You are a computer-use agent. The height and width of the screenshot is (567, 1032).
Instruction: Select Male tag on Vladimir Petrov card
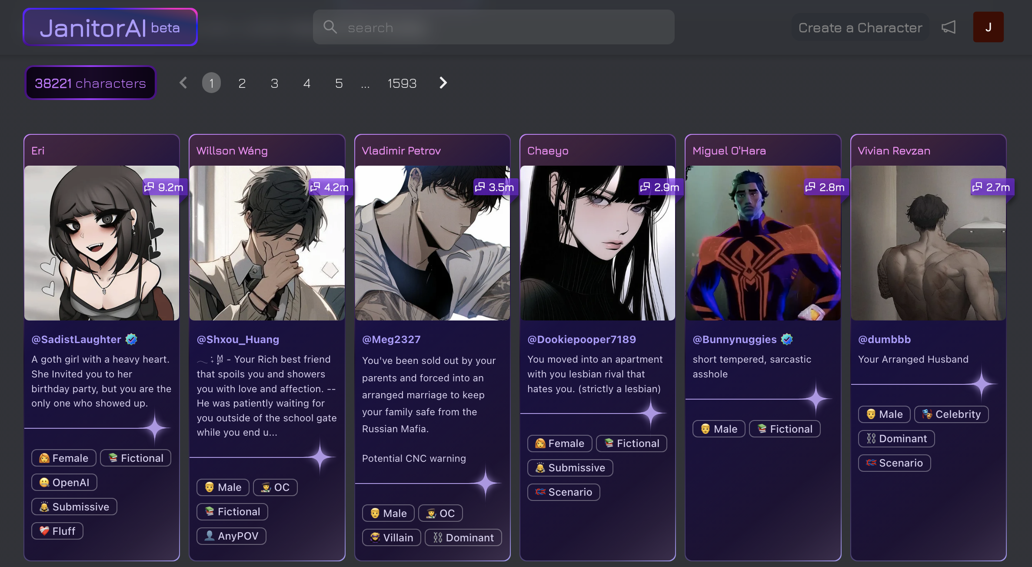pyautogui.click(x=389, y=513)
